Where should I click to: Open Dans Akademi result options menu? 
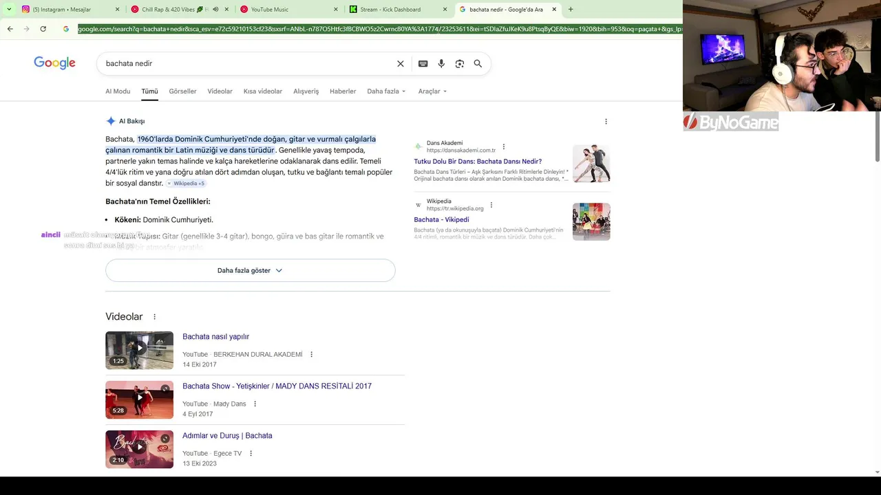tap(504, 146)
